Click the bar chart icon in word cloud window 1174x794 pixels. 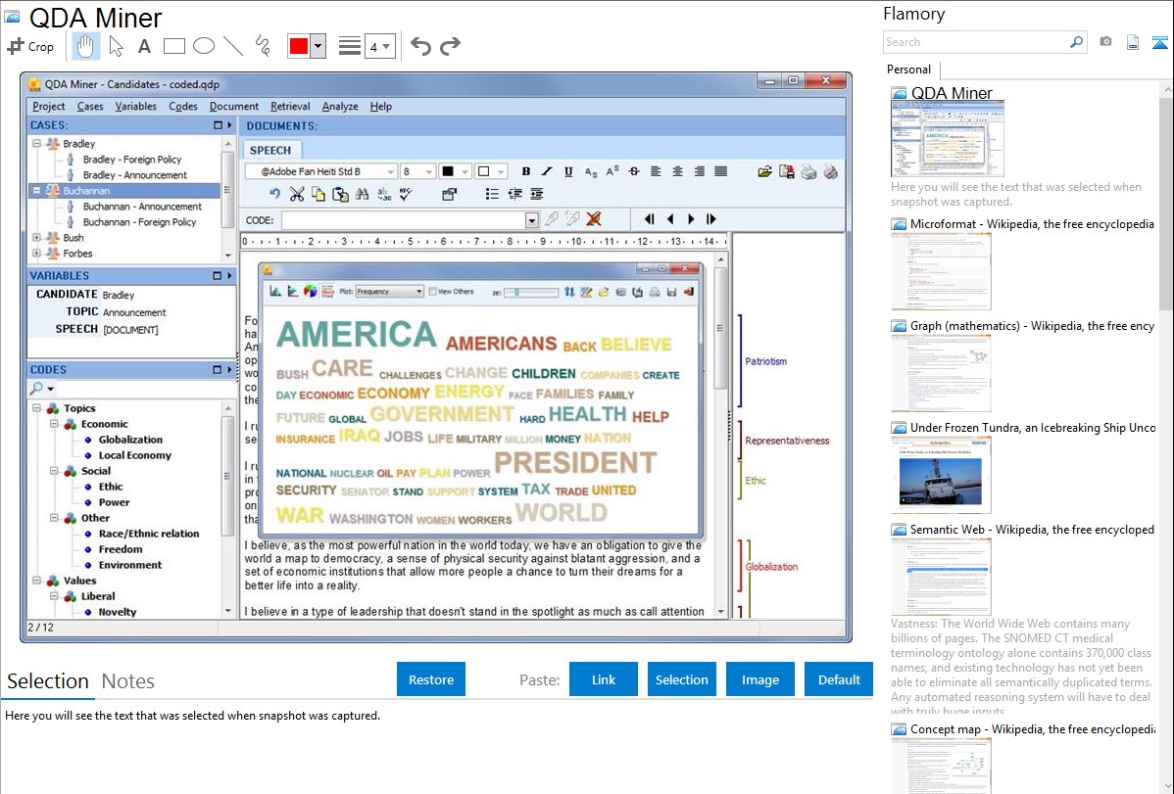(275, 291)
